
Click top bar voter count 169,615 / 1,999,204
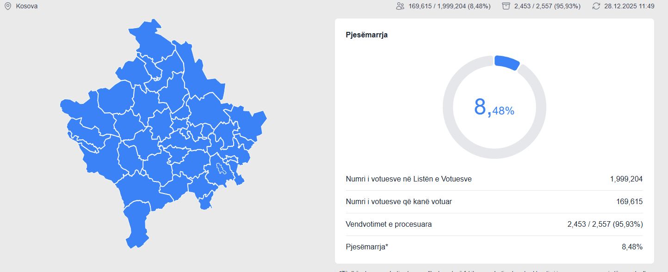pos(449,6)
